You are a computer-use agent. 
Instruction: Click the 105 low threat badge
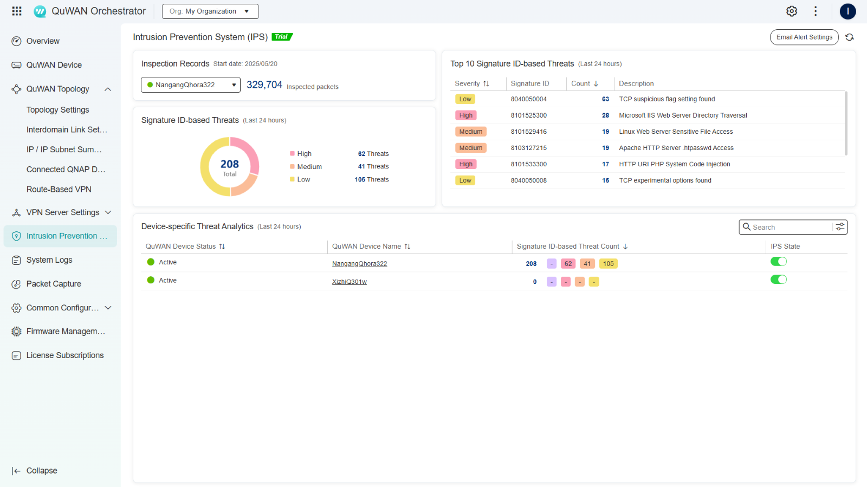click(609, 264)
